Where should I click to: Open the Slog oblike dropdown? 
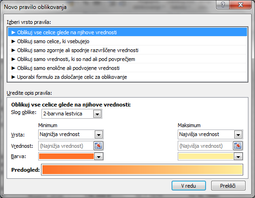click(98, 114)
